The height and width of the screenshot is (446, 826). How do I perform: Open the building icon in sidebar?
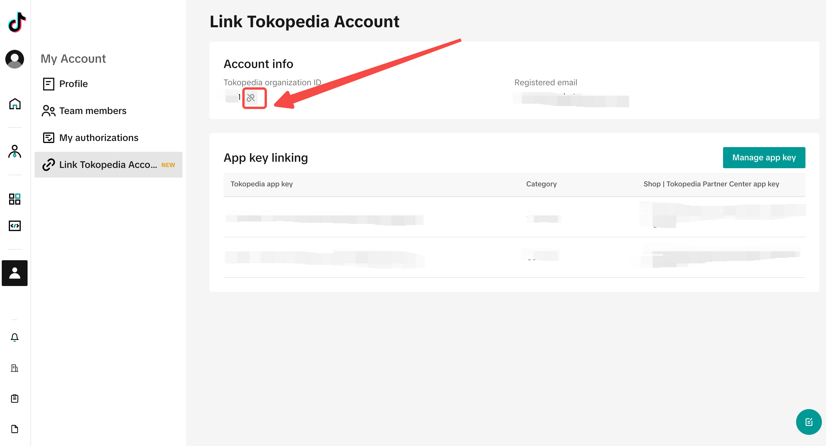tap(15, 368)
